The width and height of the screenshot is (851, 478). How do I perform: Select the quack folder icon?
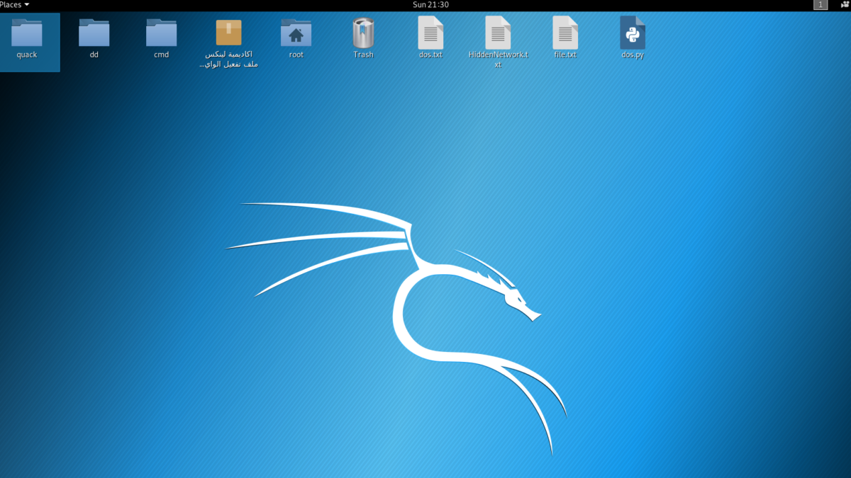coord(27,33)
